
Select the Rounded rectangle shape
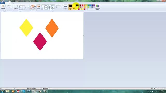(50, 5)
